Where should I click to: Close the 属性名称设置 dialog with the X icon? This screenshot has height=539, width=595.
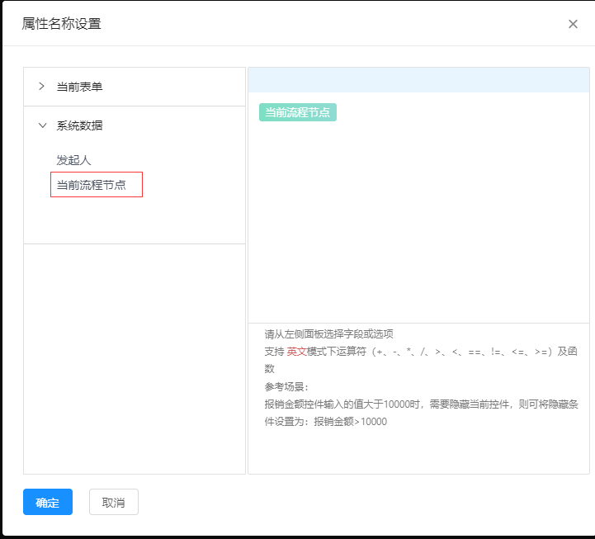(573, 24)
